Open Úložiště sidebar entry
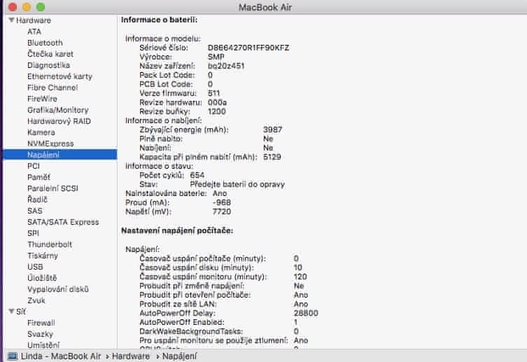Image resolution: width=527 pixels, height=362 pixels. [x=43, y=278]
